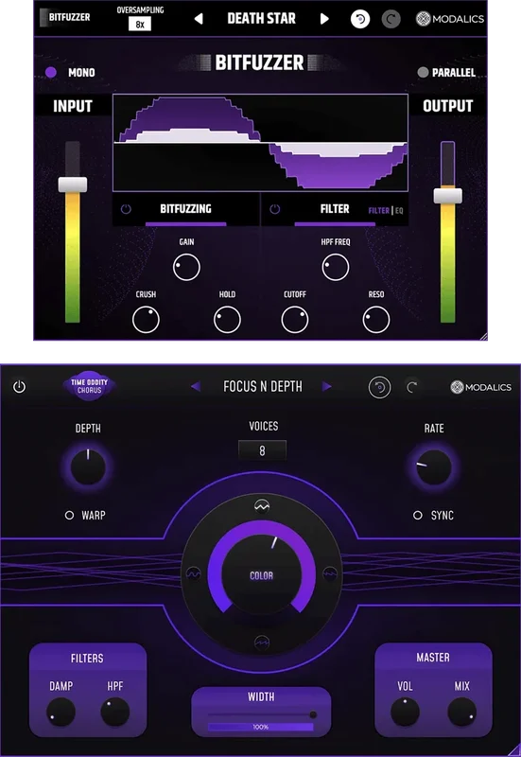Select the right waveform icon on the Color dial
Screen dimensions: 521x757
[329, 573]
